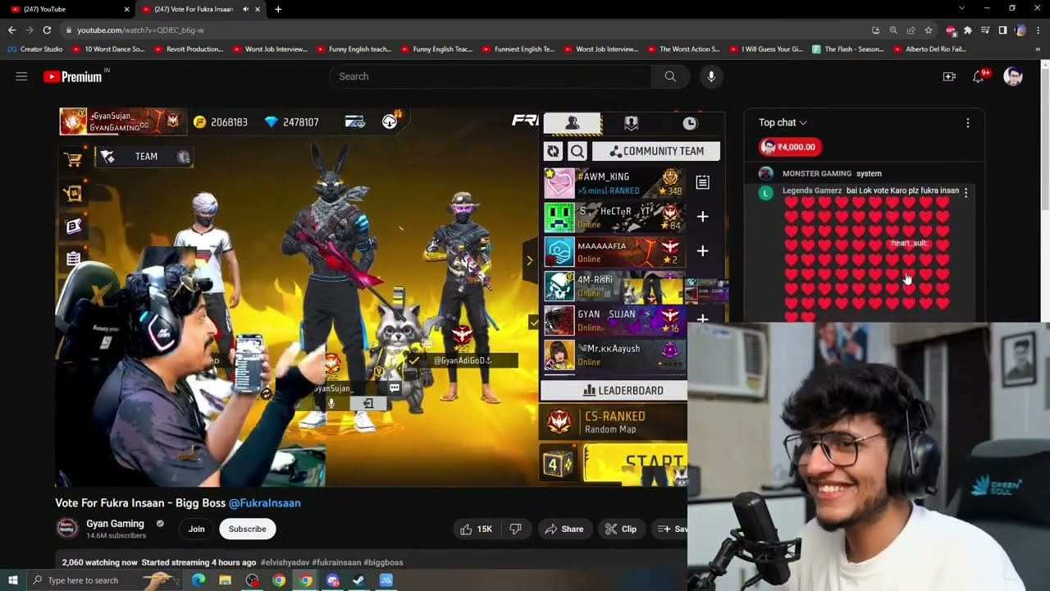Screen dimensions: 1050x591
Task: Open the live chat three-dot options
Action: tap(968, 122)
